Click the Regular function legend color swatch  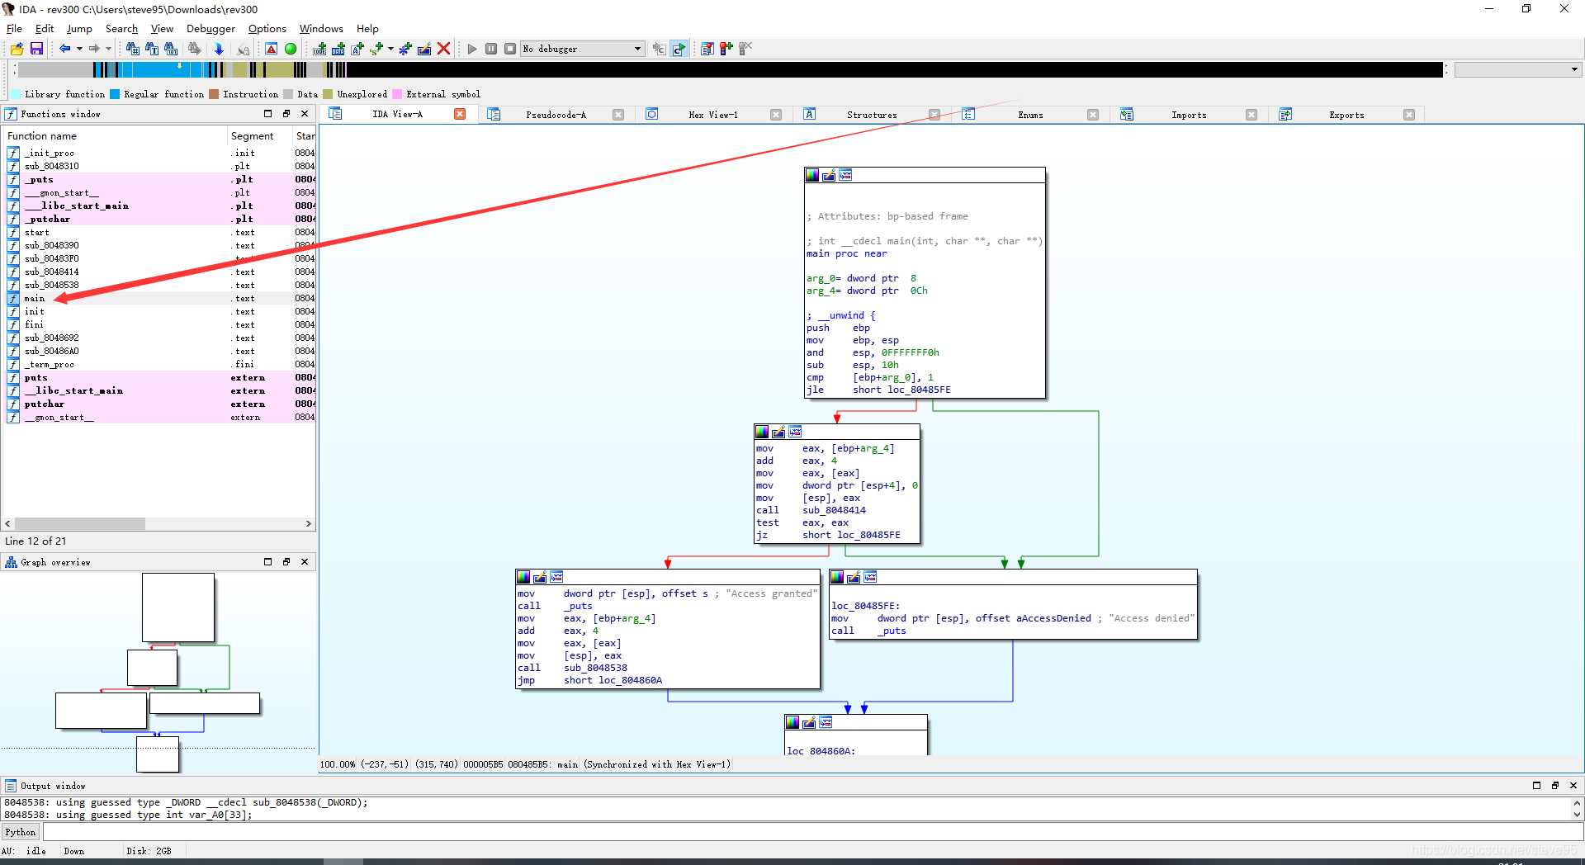115,94
